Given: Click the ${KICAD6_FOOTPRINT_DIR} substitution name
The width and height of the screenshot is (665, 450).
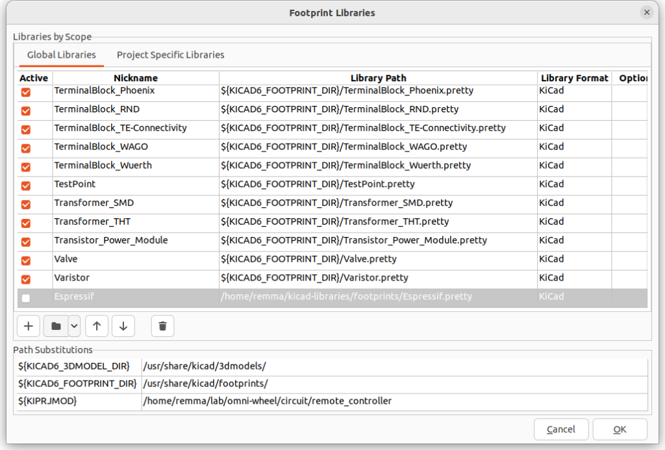Looking at the screenshot, I should (79, 383).
